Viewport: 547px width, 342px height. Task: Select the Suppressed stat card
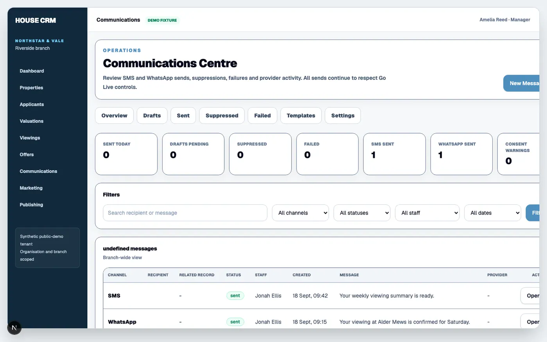tap(260, 154)
